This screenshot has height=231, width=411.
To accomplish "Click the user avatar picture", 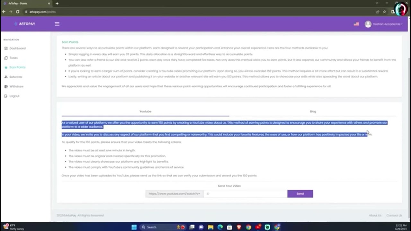I will (368, 24).
